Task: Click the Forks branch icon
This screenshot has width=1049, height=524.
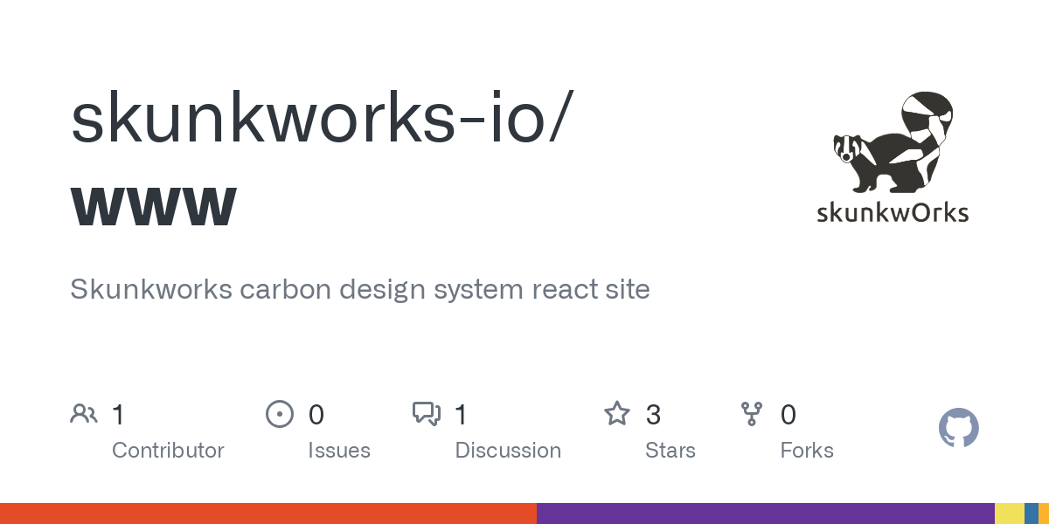Action: point(751,414)
